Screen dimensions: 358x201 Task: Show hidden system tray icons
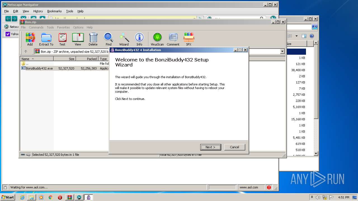pyautogui.click(x=312, y=197)
